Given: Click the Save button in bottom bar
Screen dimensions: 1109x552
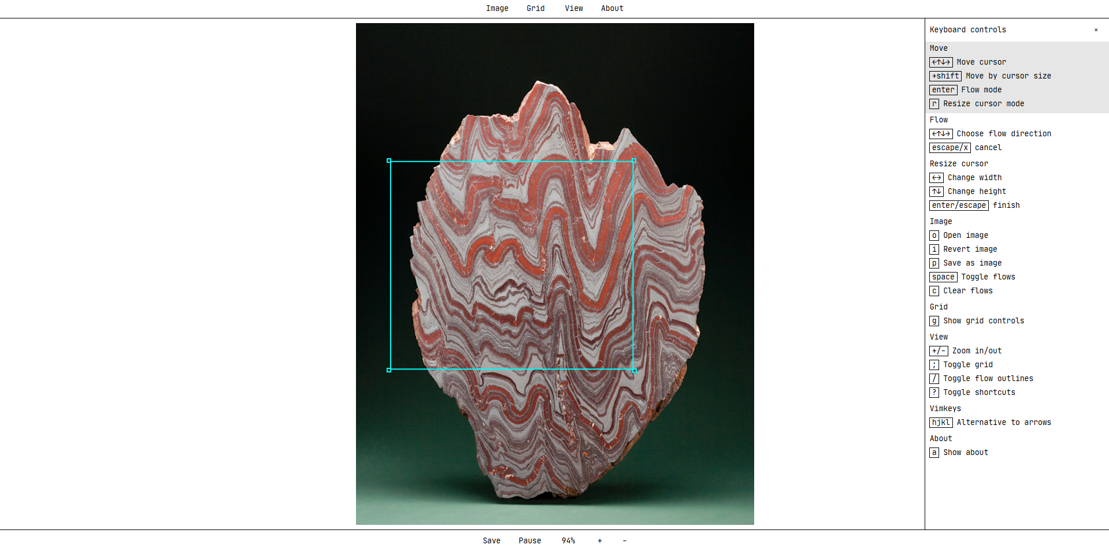Looking at the screenshot, I should tap(491, 541).
